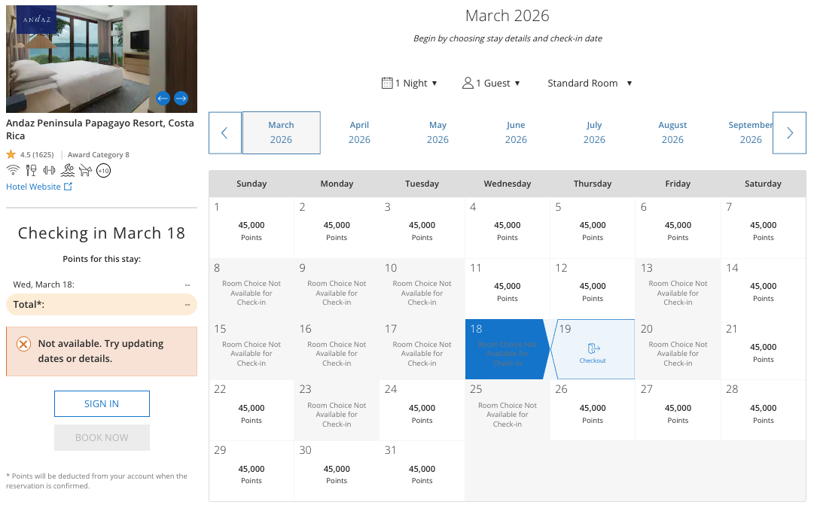
Task: Go to previous months with left chevron
Action: [225, 133]
